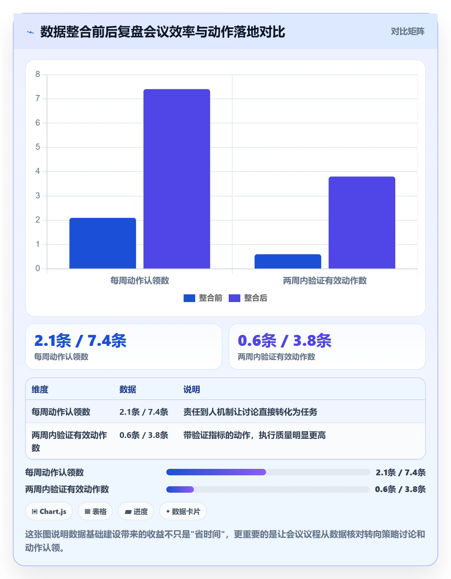Click the 表格 tag chip

pyautogui.click(x=95, y=511)
